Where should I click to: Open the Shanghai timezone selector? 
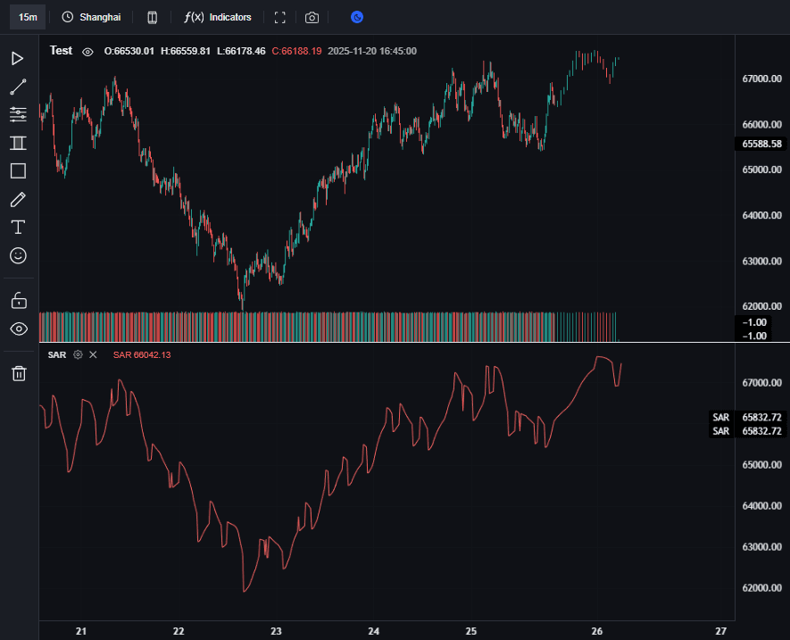(91, 17)
